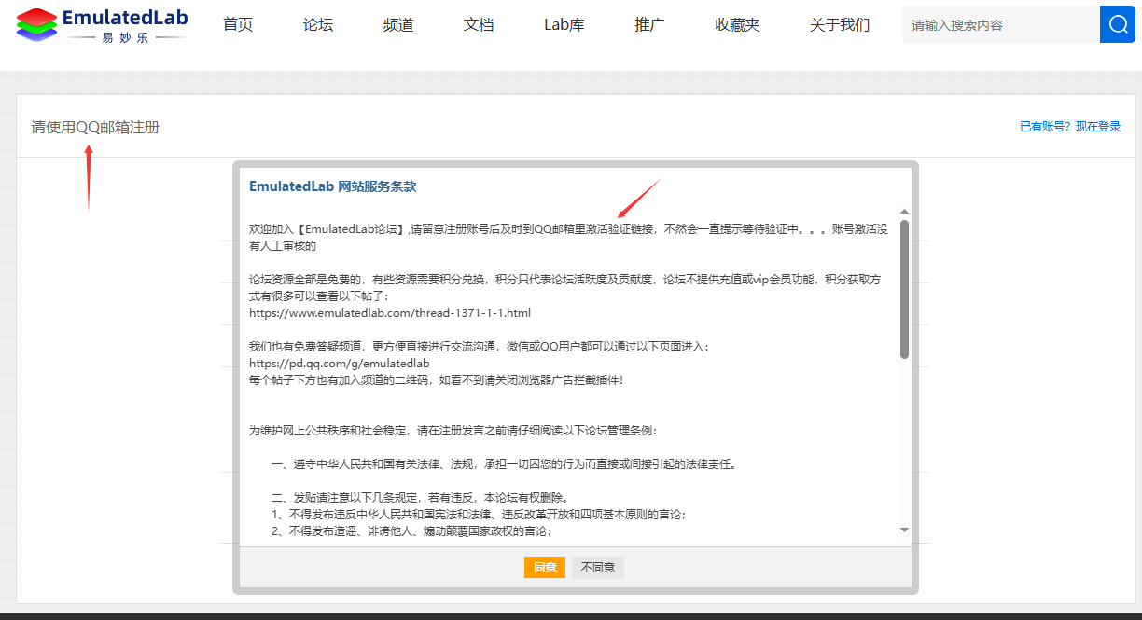Focus the 请输入搜索内容 search field
The height and width of the screenshot is (620, 1142).
click(x=1001, y=24)
